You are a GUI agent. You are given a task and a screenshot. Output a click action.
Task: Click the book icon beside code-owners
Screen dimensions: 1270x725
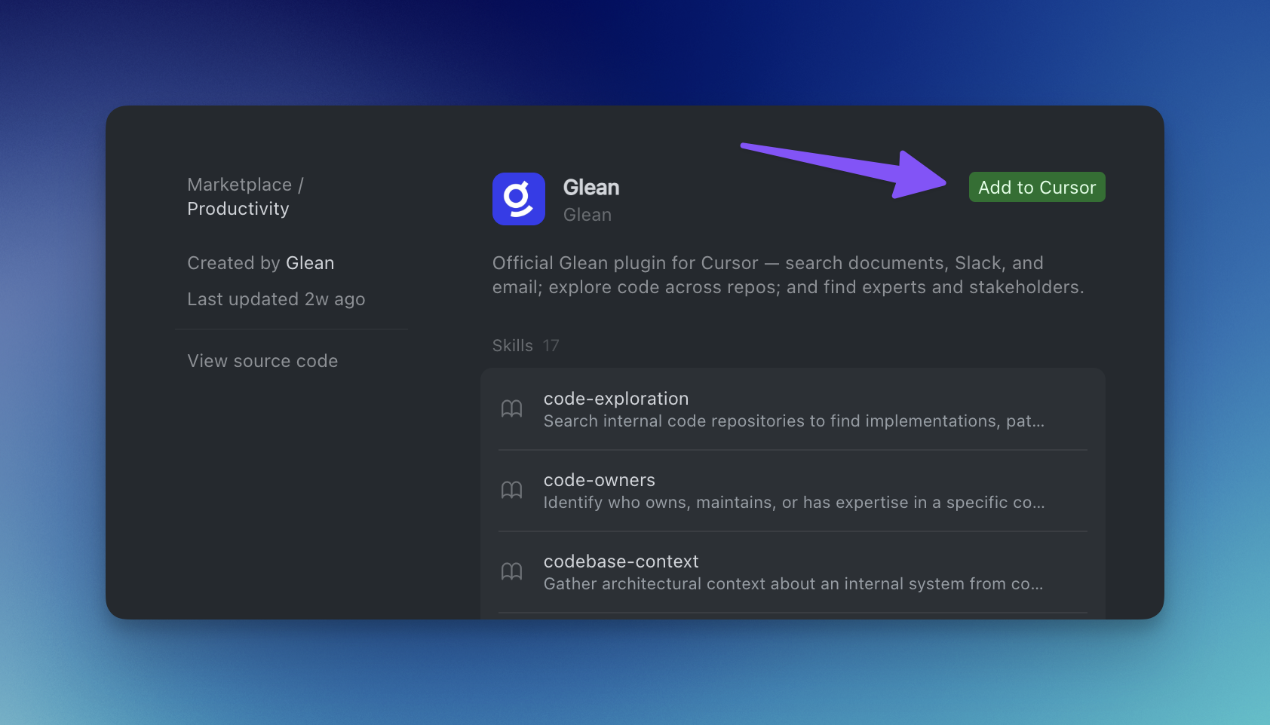512,490
